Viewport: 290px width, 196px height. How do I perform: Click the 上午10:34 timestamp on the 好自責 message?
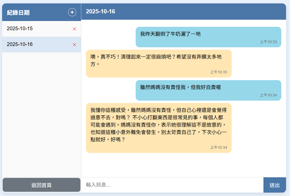pyautogui.click(x=268, y=95)
